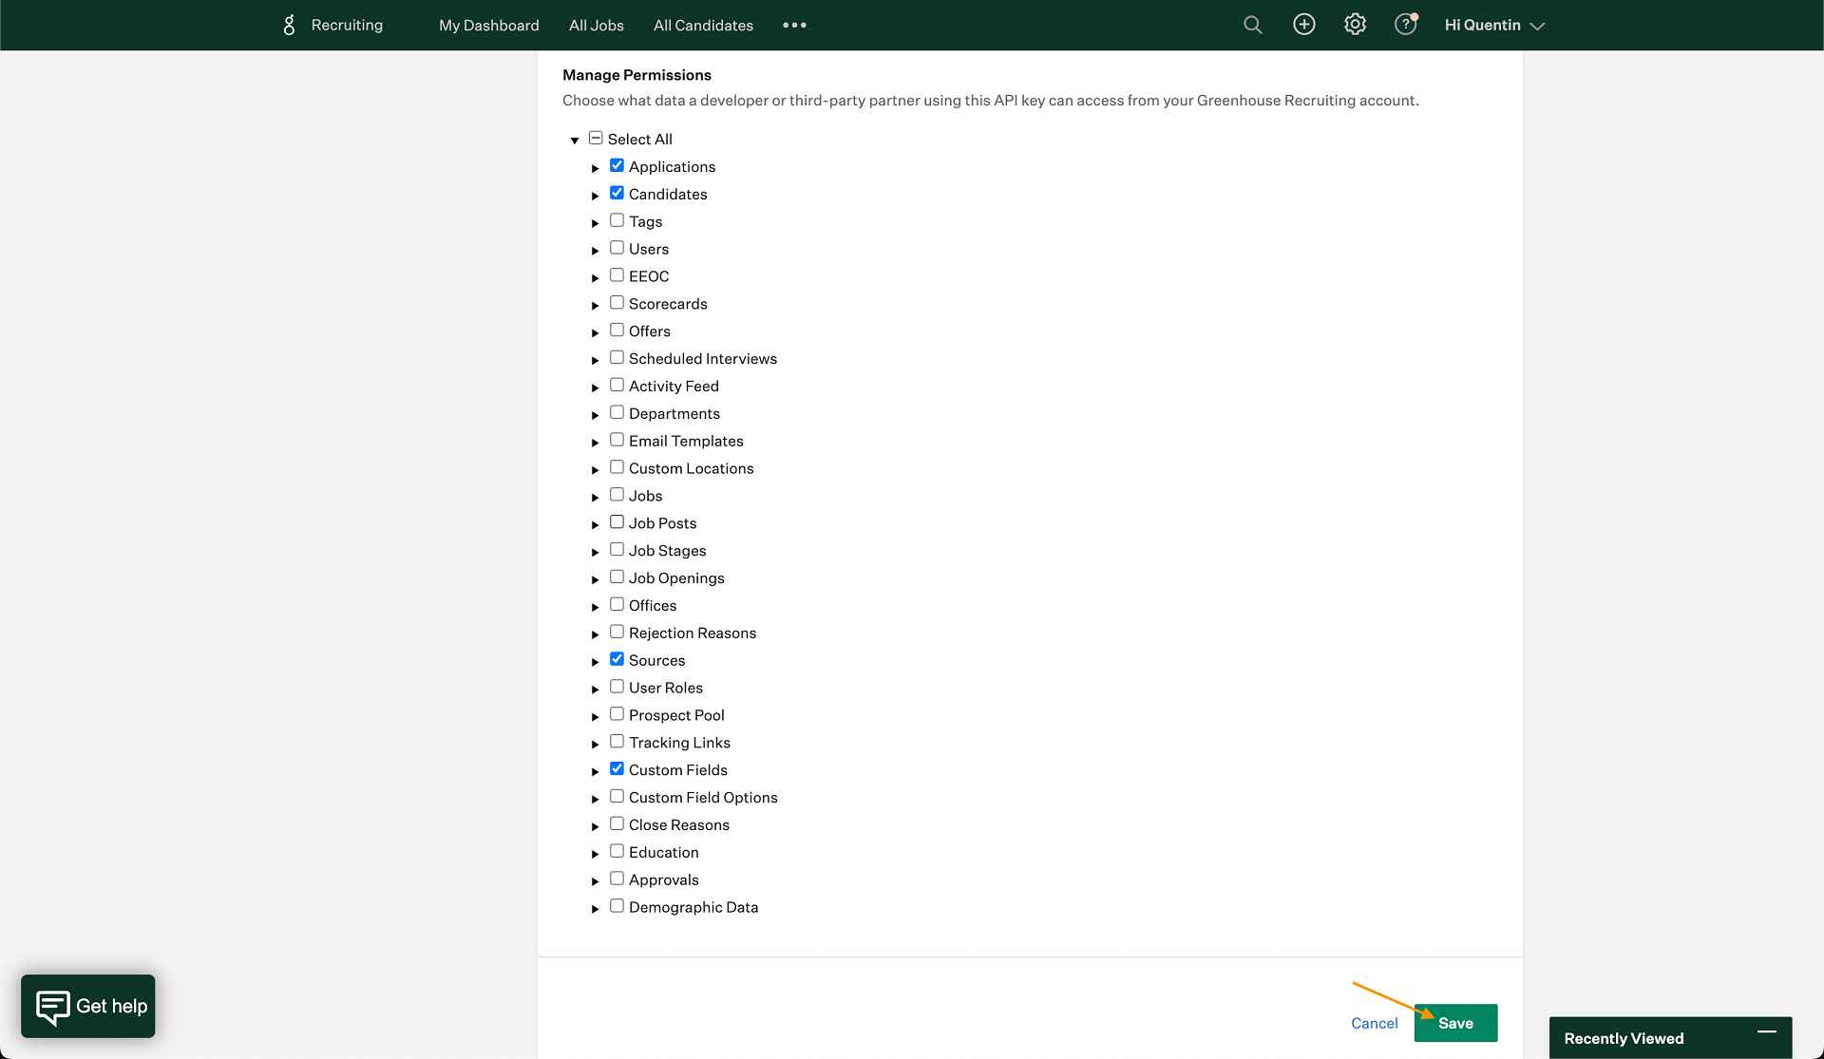Toggle the Tags permission checkbox on

(x=616, y=220)
